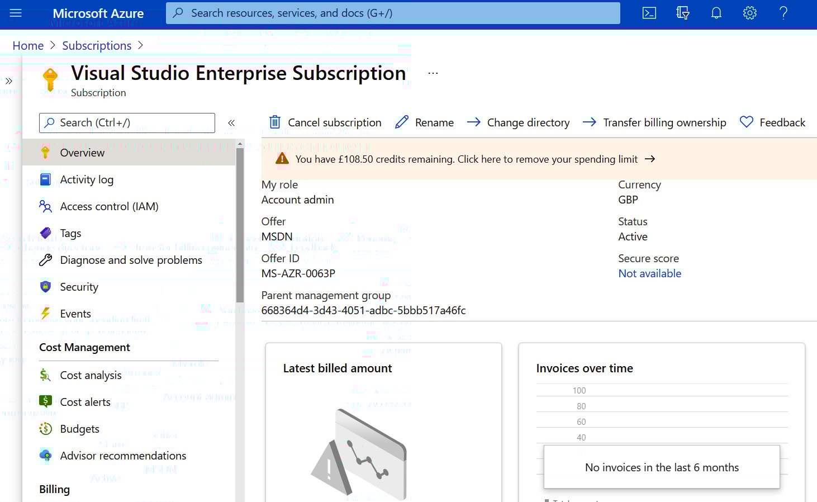
Task: Click the Security shield icon
Action: [46, 287]
